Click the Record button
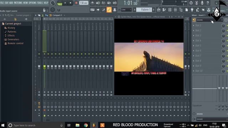228x128 pixels. [76, 3]
